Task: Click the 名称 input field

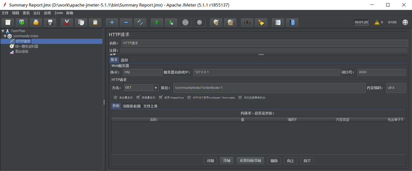Action: (264, 43)
